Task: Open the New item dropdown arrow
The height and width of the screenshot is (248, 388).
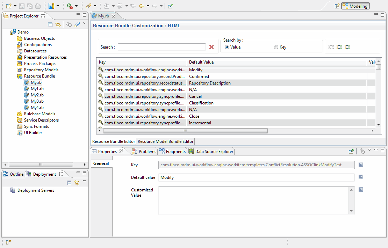Action: pyautogui.click(x=15, y=6)
